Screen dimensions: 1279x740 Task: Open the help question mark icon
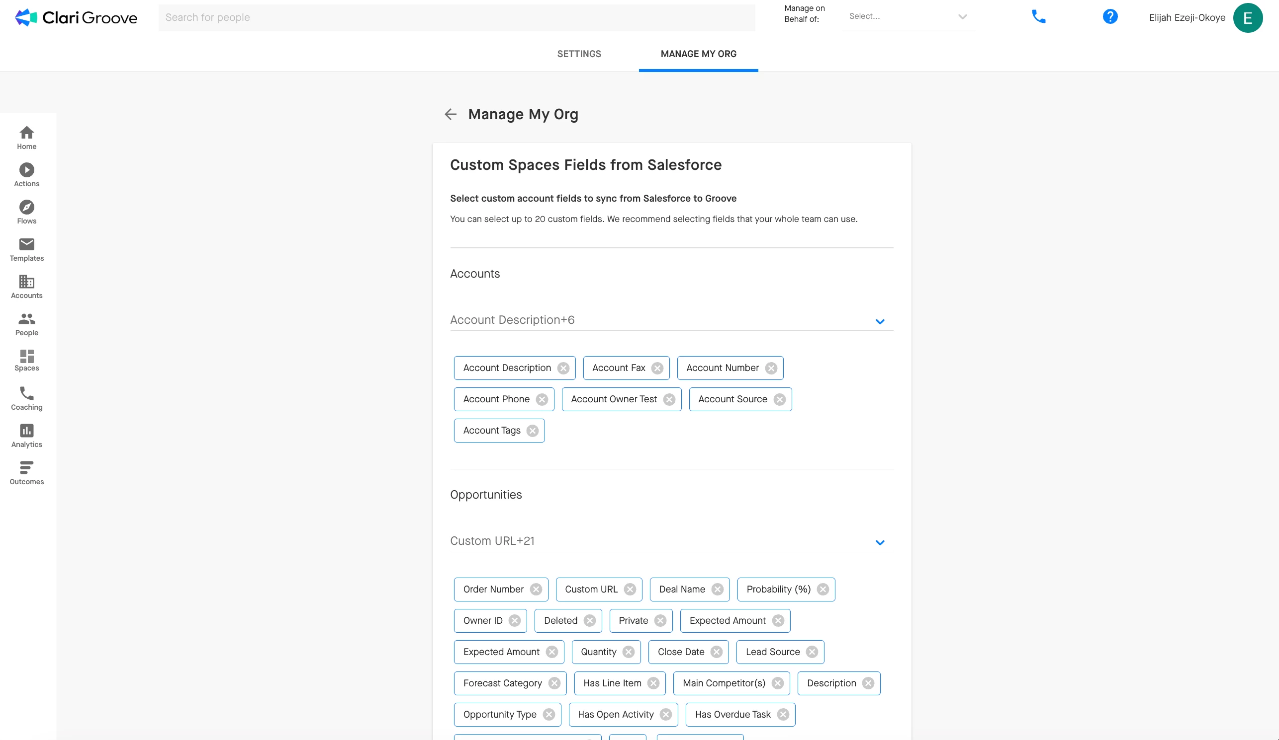click(x=1110, y=17)
